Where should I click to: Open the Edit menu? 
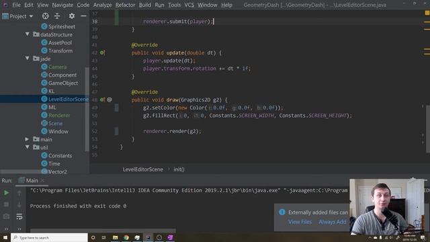click(29, 5)
